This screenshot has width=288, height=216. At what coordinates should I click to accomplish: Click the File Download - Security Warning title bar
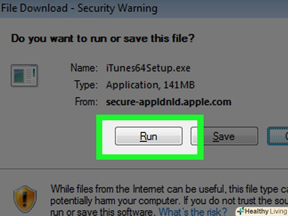point(144,9)
